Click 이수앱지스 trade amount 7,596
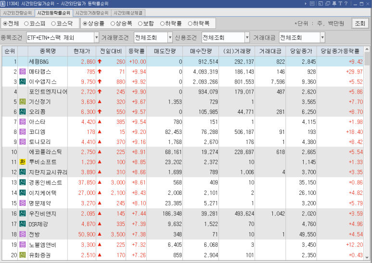 pos(278,82)
